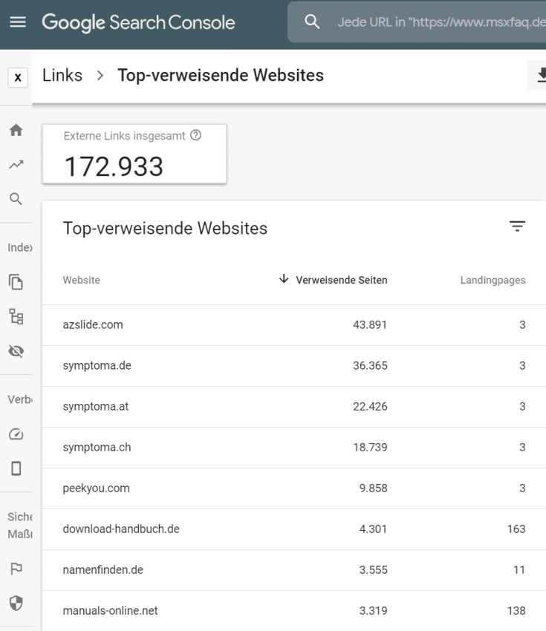
Task: Open the Removals crossed-eye icon
Action: pos(16,351)
